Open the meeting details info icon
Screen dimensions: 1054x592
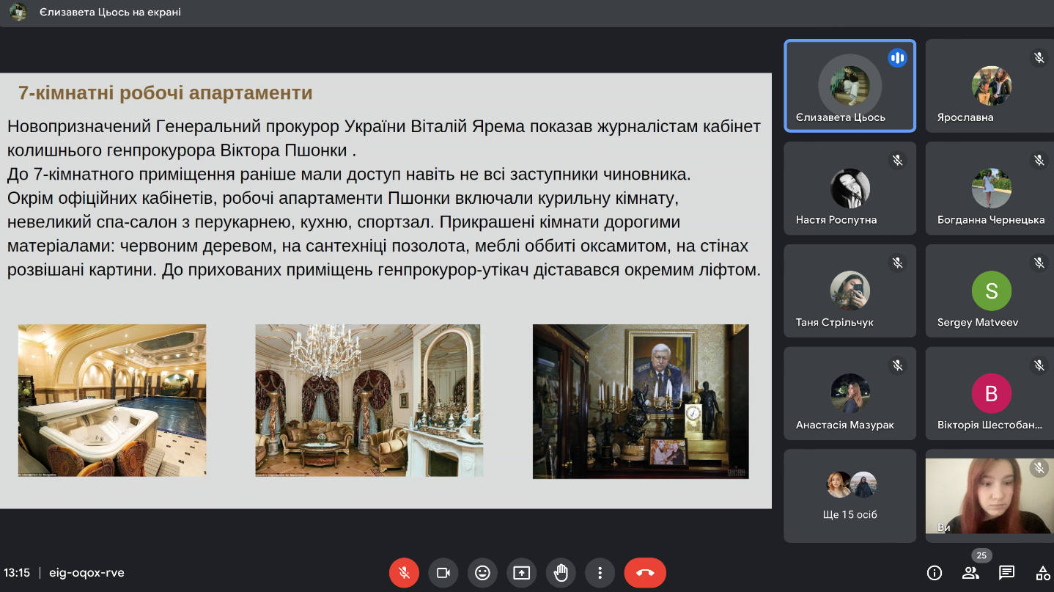coord(935,573)
